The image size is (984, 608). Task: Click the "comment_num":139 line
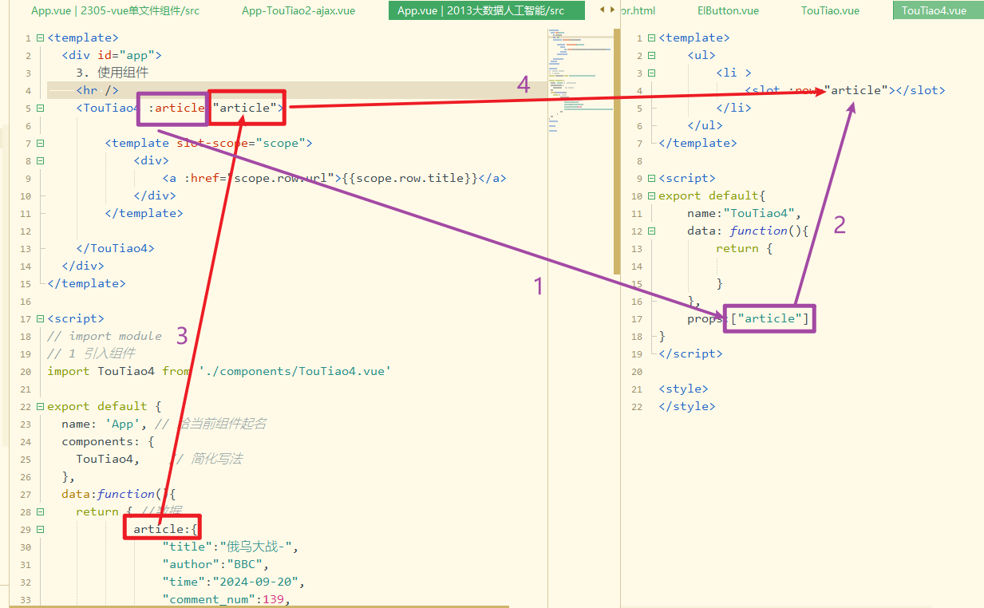coord(226,600)
